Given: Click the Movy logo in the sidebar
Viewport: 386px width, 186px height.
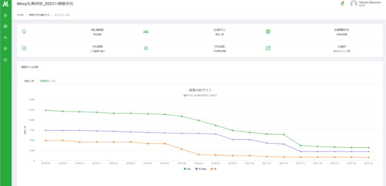Looking at the screenshot, I should coord(5,4).
